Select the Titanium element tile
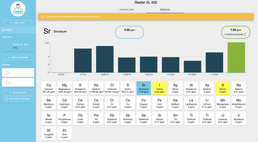The height and width of the screenshot is (142, 258). pyautogui.click(x=191, y=118)
